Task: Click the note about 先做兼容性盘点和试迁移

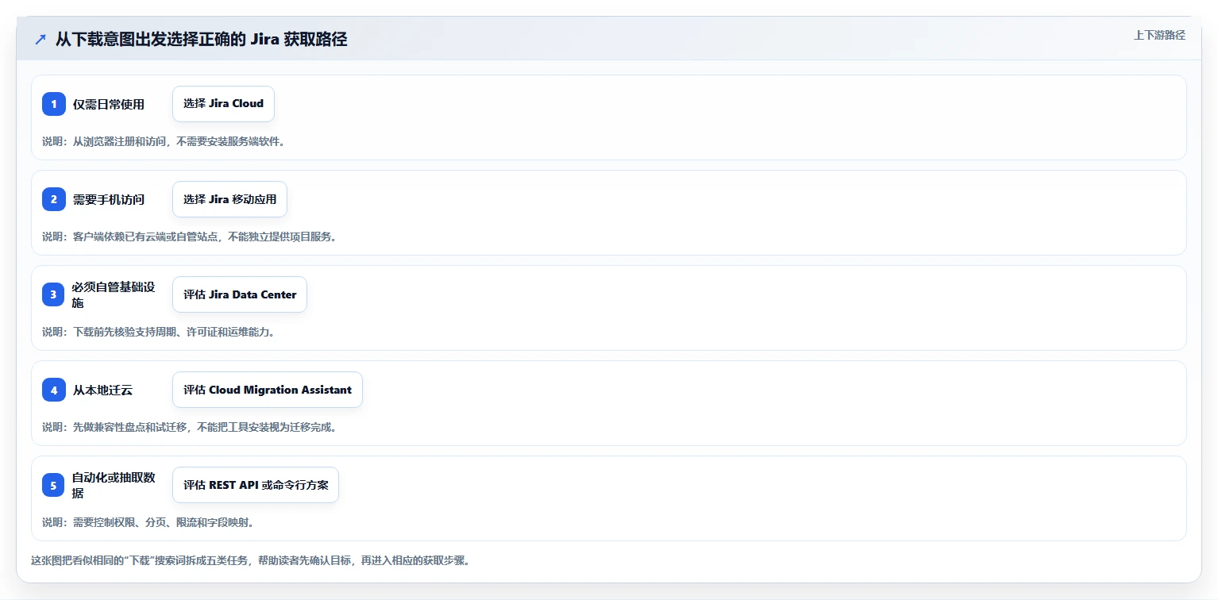Action: pos(190,427)
